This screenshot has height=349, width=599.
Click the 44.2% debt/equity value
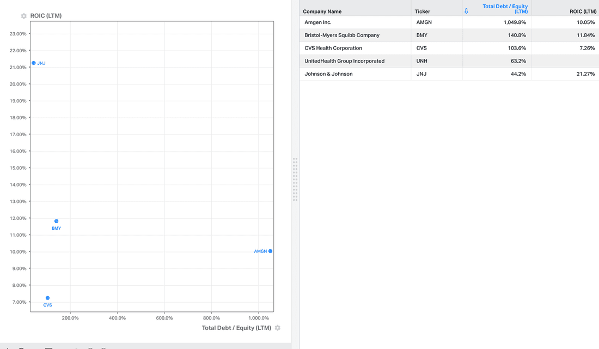pyautogui.click(x=518, y=74)
